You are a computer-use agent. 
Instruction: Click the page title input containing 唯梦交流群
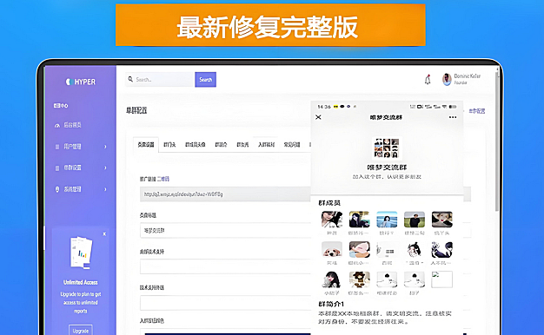point(226,230)
